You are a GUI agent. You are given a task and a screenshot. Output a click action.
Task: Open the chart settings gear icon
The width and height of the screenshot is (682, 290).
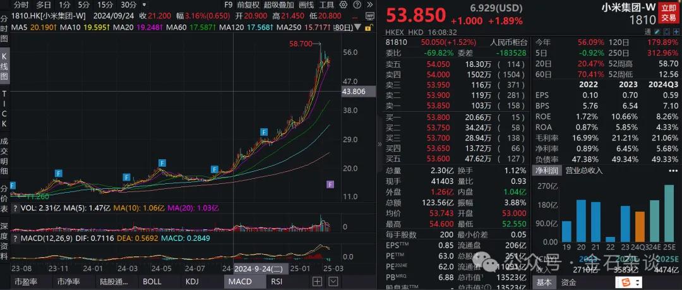[x=344, y=5]
